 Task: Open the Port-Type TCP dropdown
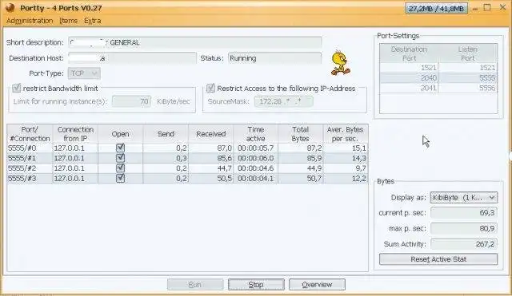pos(84,73)
